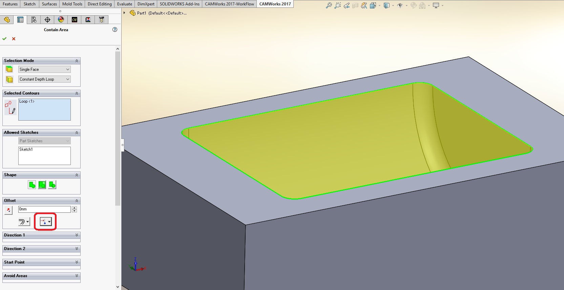The height and width of the screenshot is (290, 564).
Task: Open the Constant Depth Loop dropdown
Action: (44, 79)
